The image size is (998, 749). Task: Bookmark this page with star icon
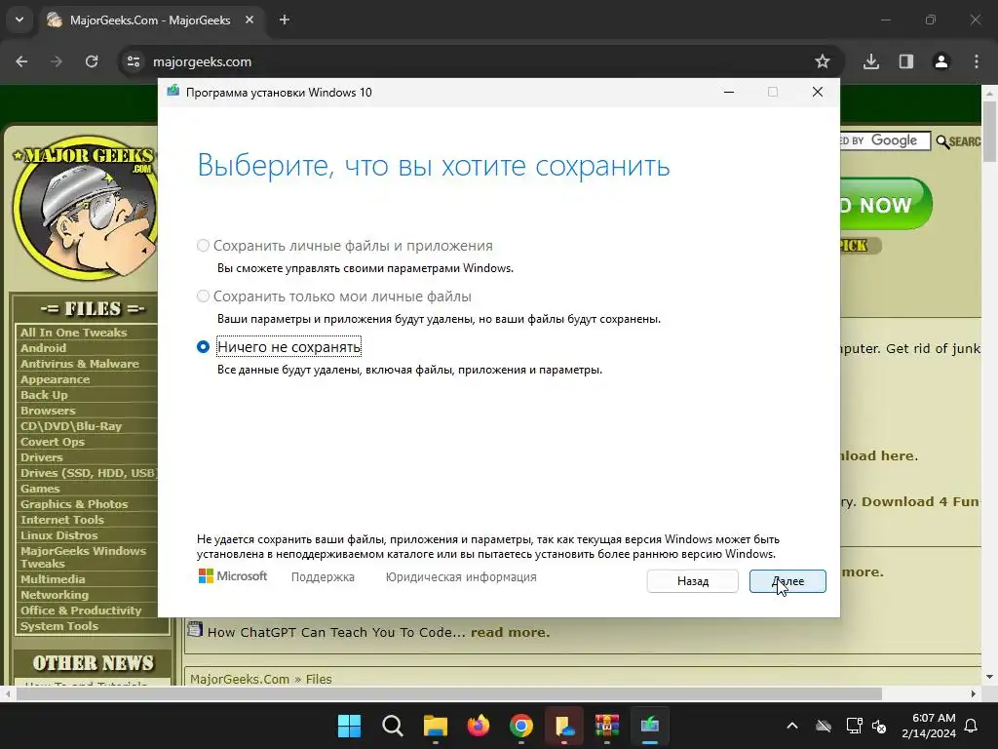(823, 61)
